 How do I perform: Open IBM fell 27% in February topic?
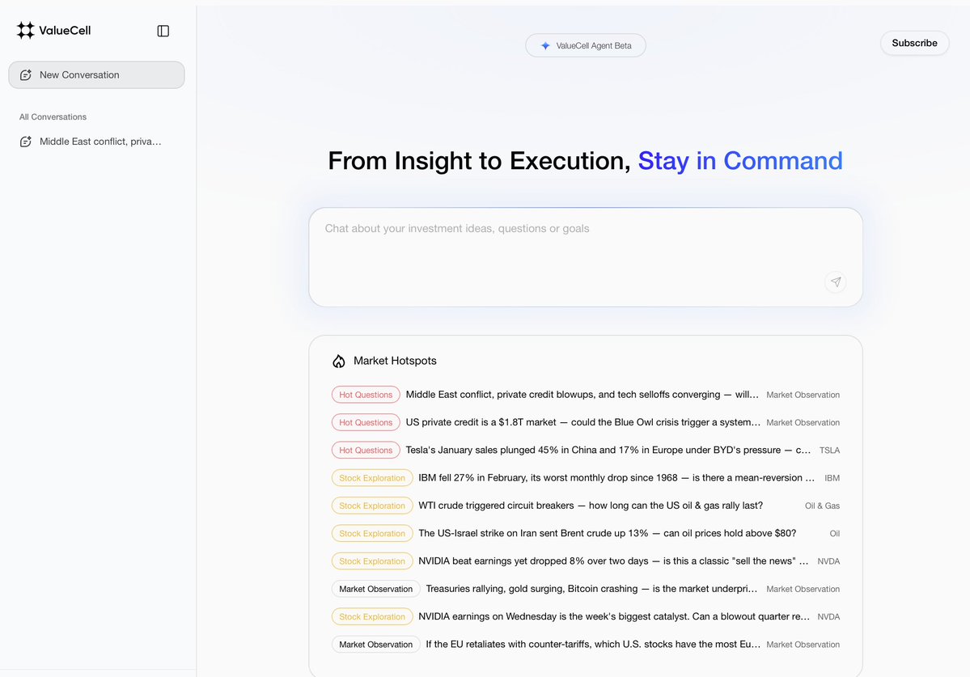(x=616, y=478)
